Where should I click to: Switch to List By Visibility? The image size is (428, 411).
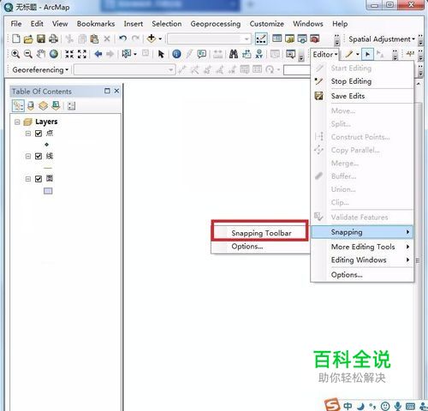(43, 106)
